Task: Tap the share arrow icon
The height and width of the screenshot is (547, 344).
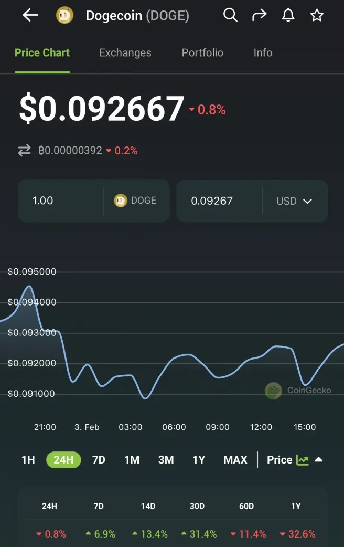Action: point(260,15)
